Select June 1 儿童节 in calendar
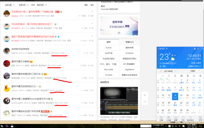Viewport: 204px width, 128px height. pyautogui.click(x=181, y=81)
